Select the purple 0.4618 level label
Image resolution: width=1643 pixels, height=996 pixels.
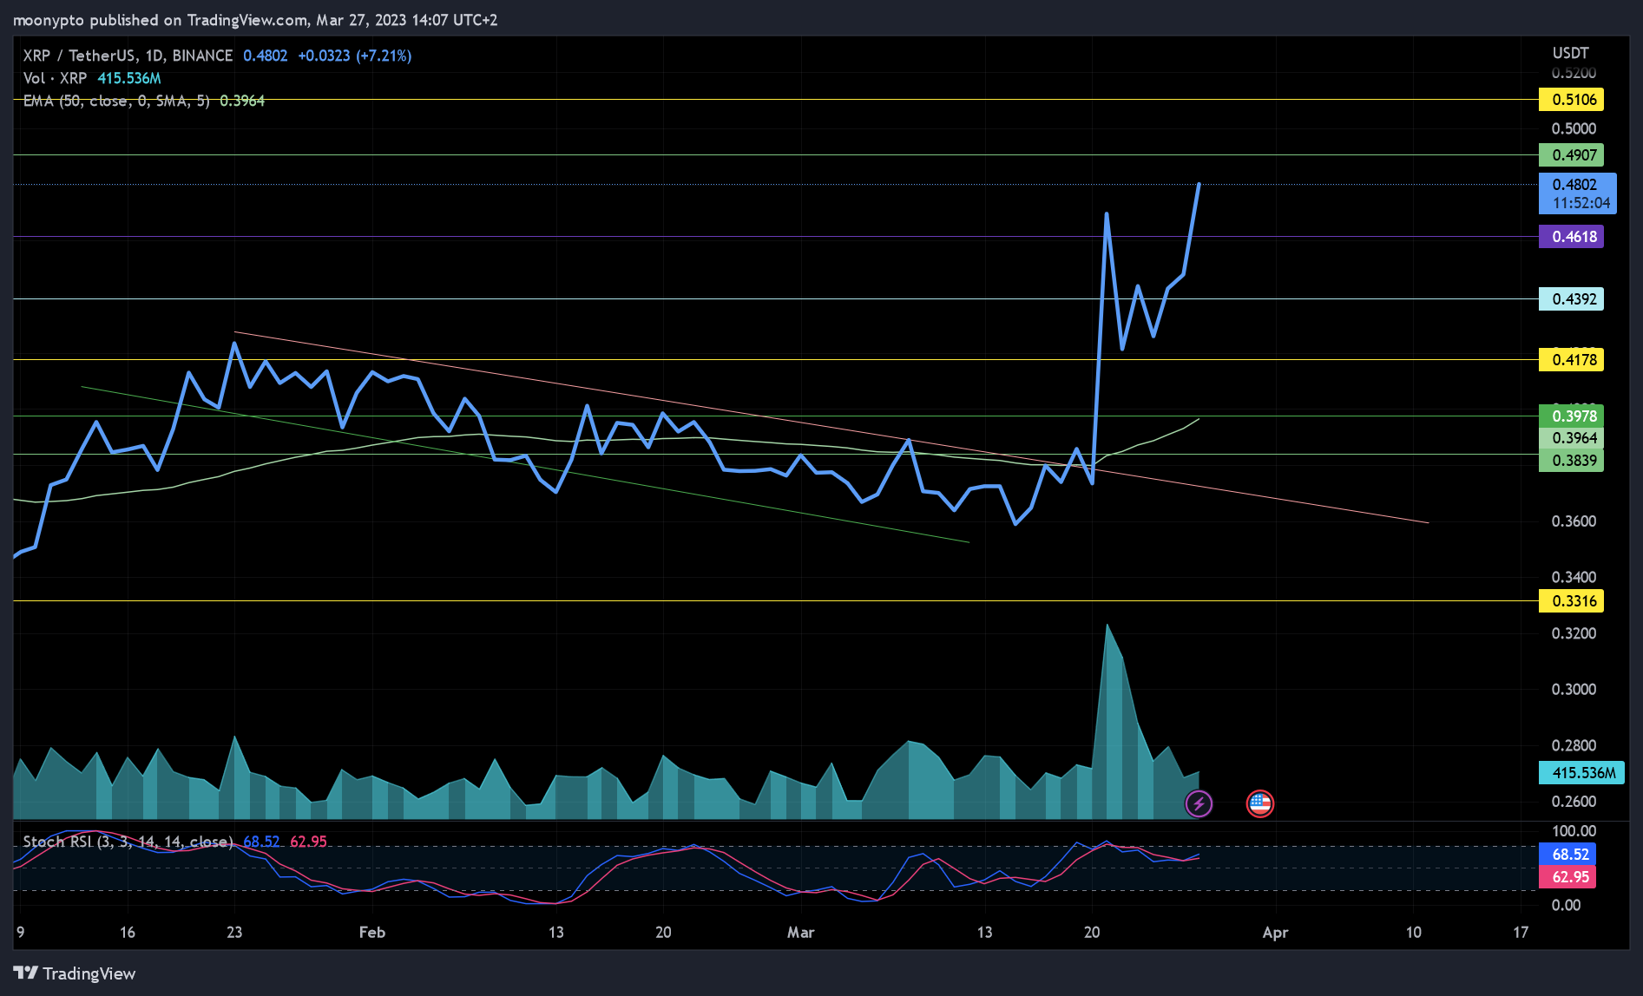[1571, 236]
